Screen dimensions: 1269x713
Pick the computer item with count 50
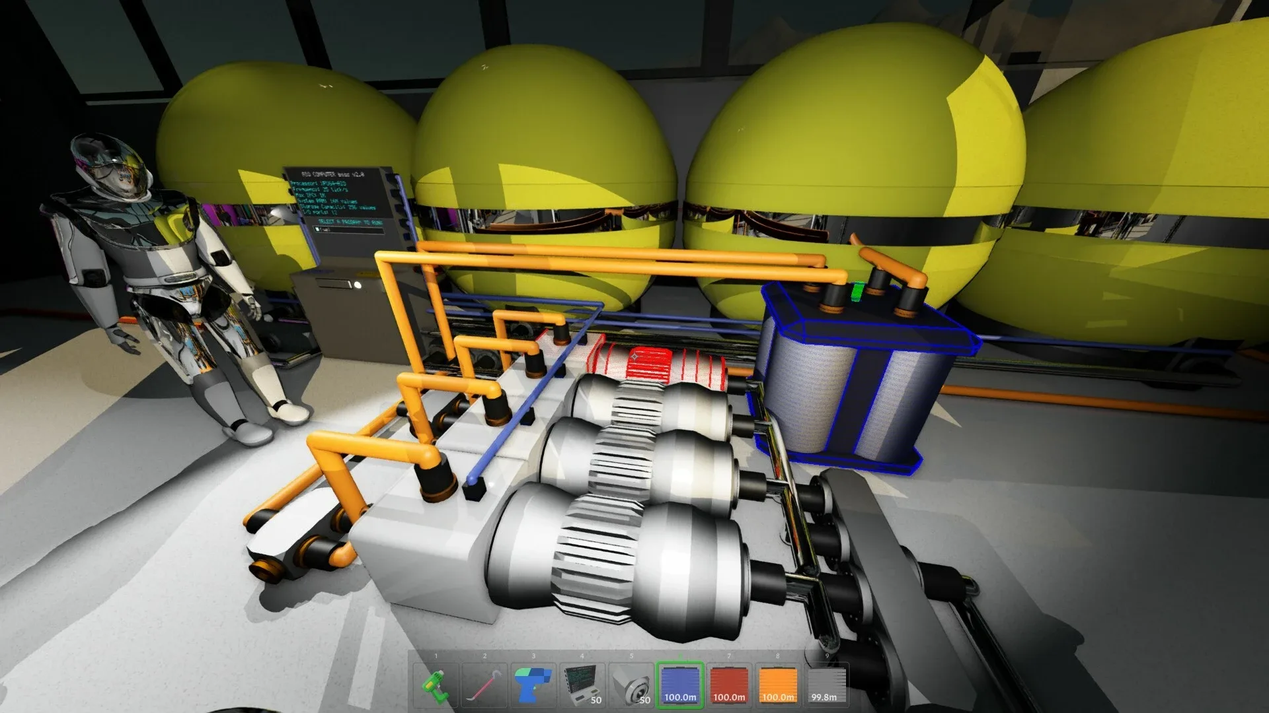[x=582, y=685]
